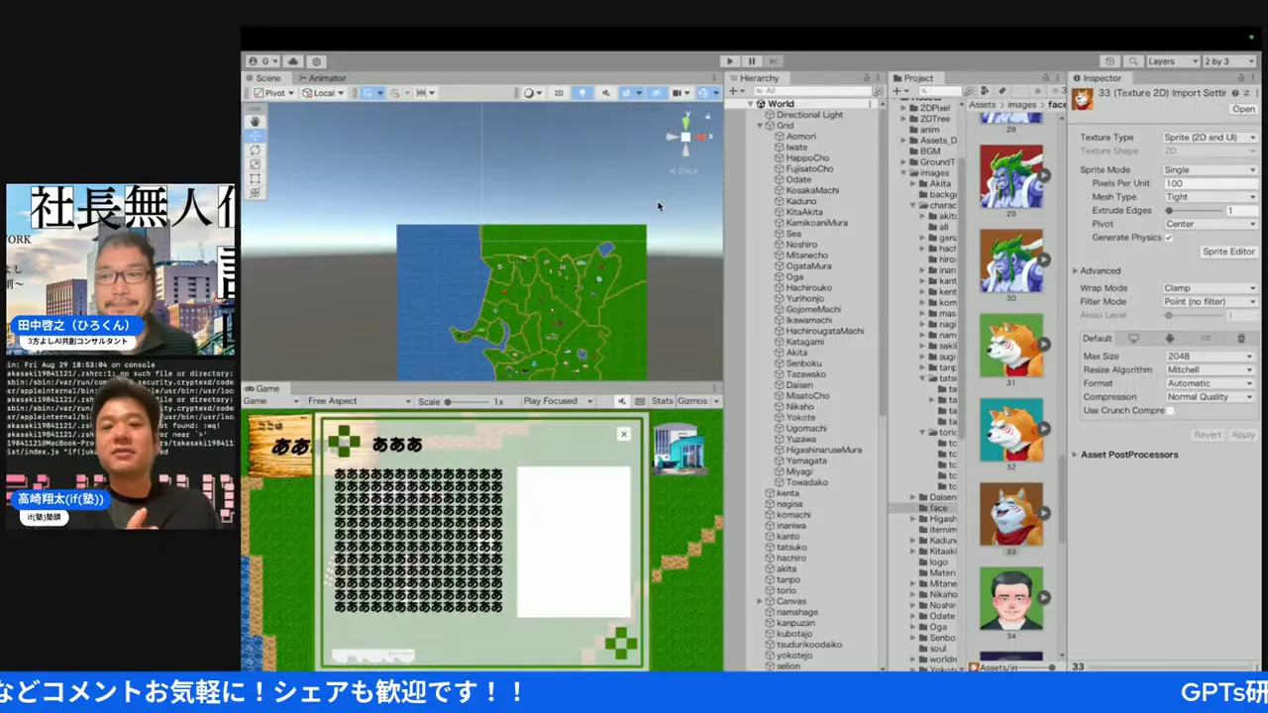Select the Rect transform tool
This screenshot has width=1268, height=713.
(256, 178)
